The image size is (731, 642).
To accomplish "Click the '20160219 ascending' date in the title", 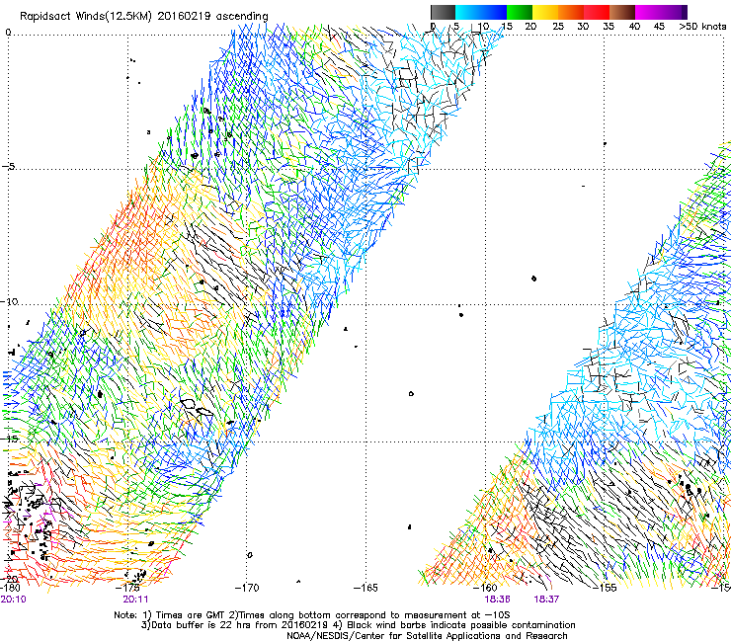I will [x=213, y=16].
